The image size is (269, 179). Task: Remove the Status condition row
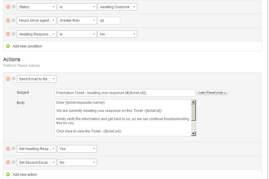pos(8,7)
